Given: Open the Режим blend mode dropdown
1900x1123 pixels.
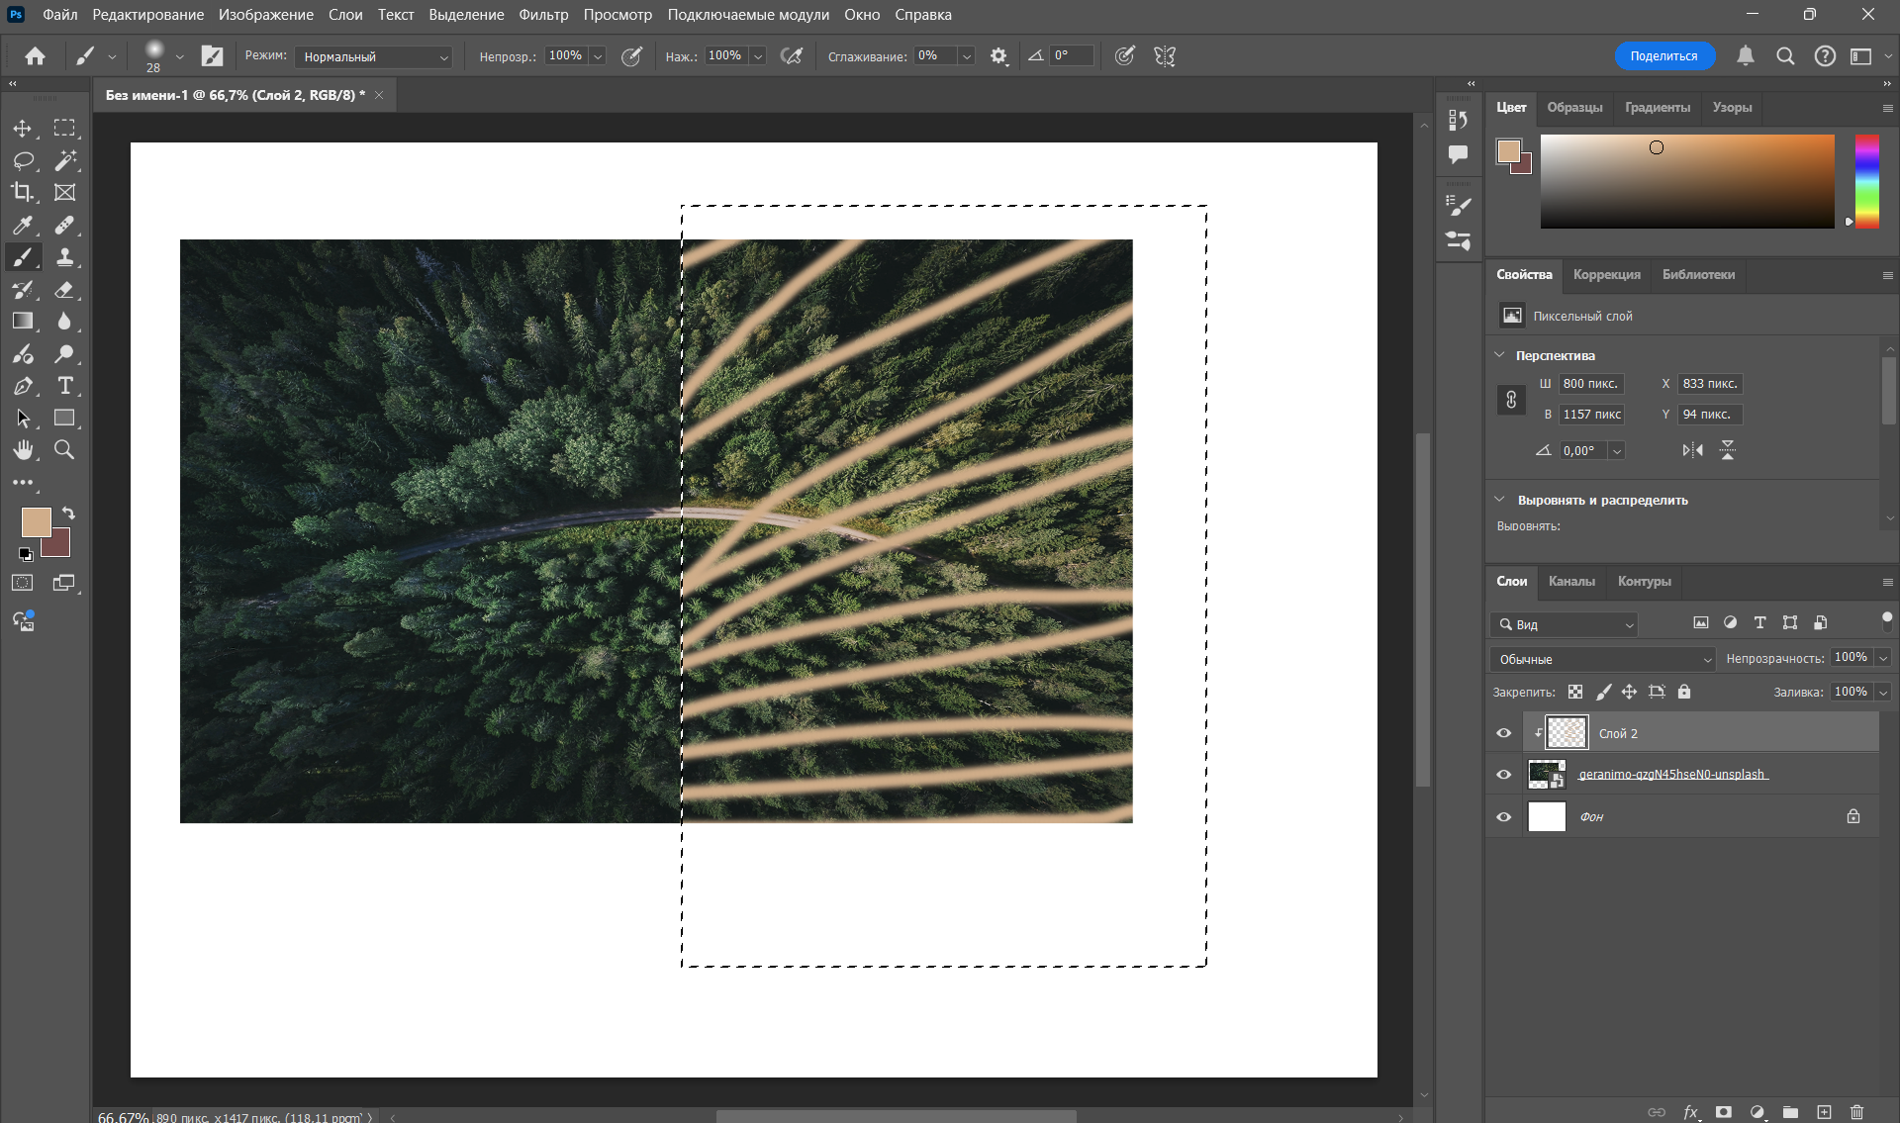Looking at the screenshot, I should tap(373, 56).
